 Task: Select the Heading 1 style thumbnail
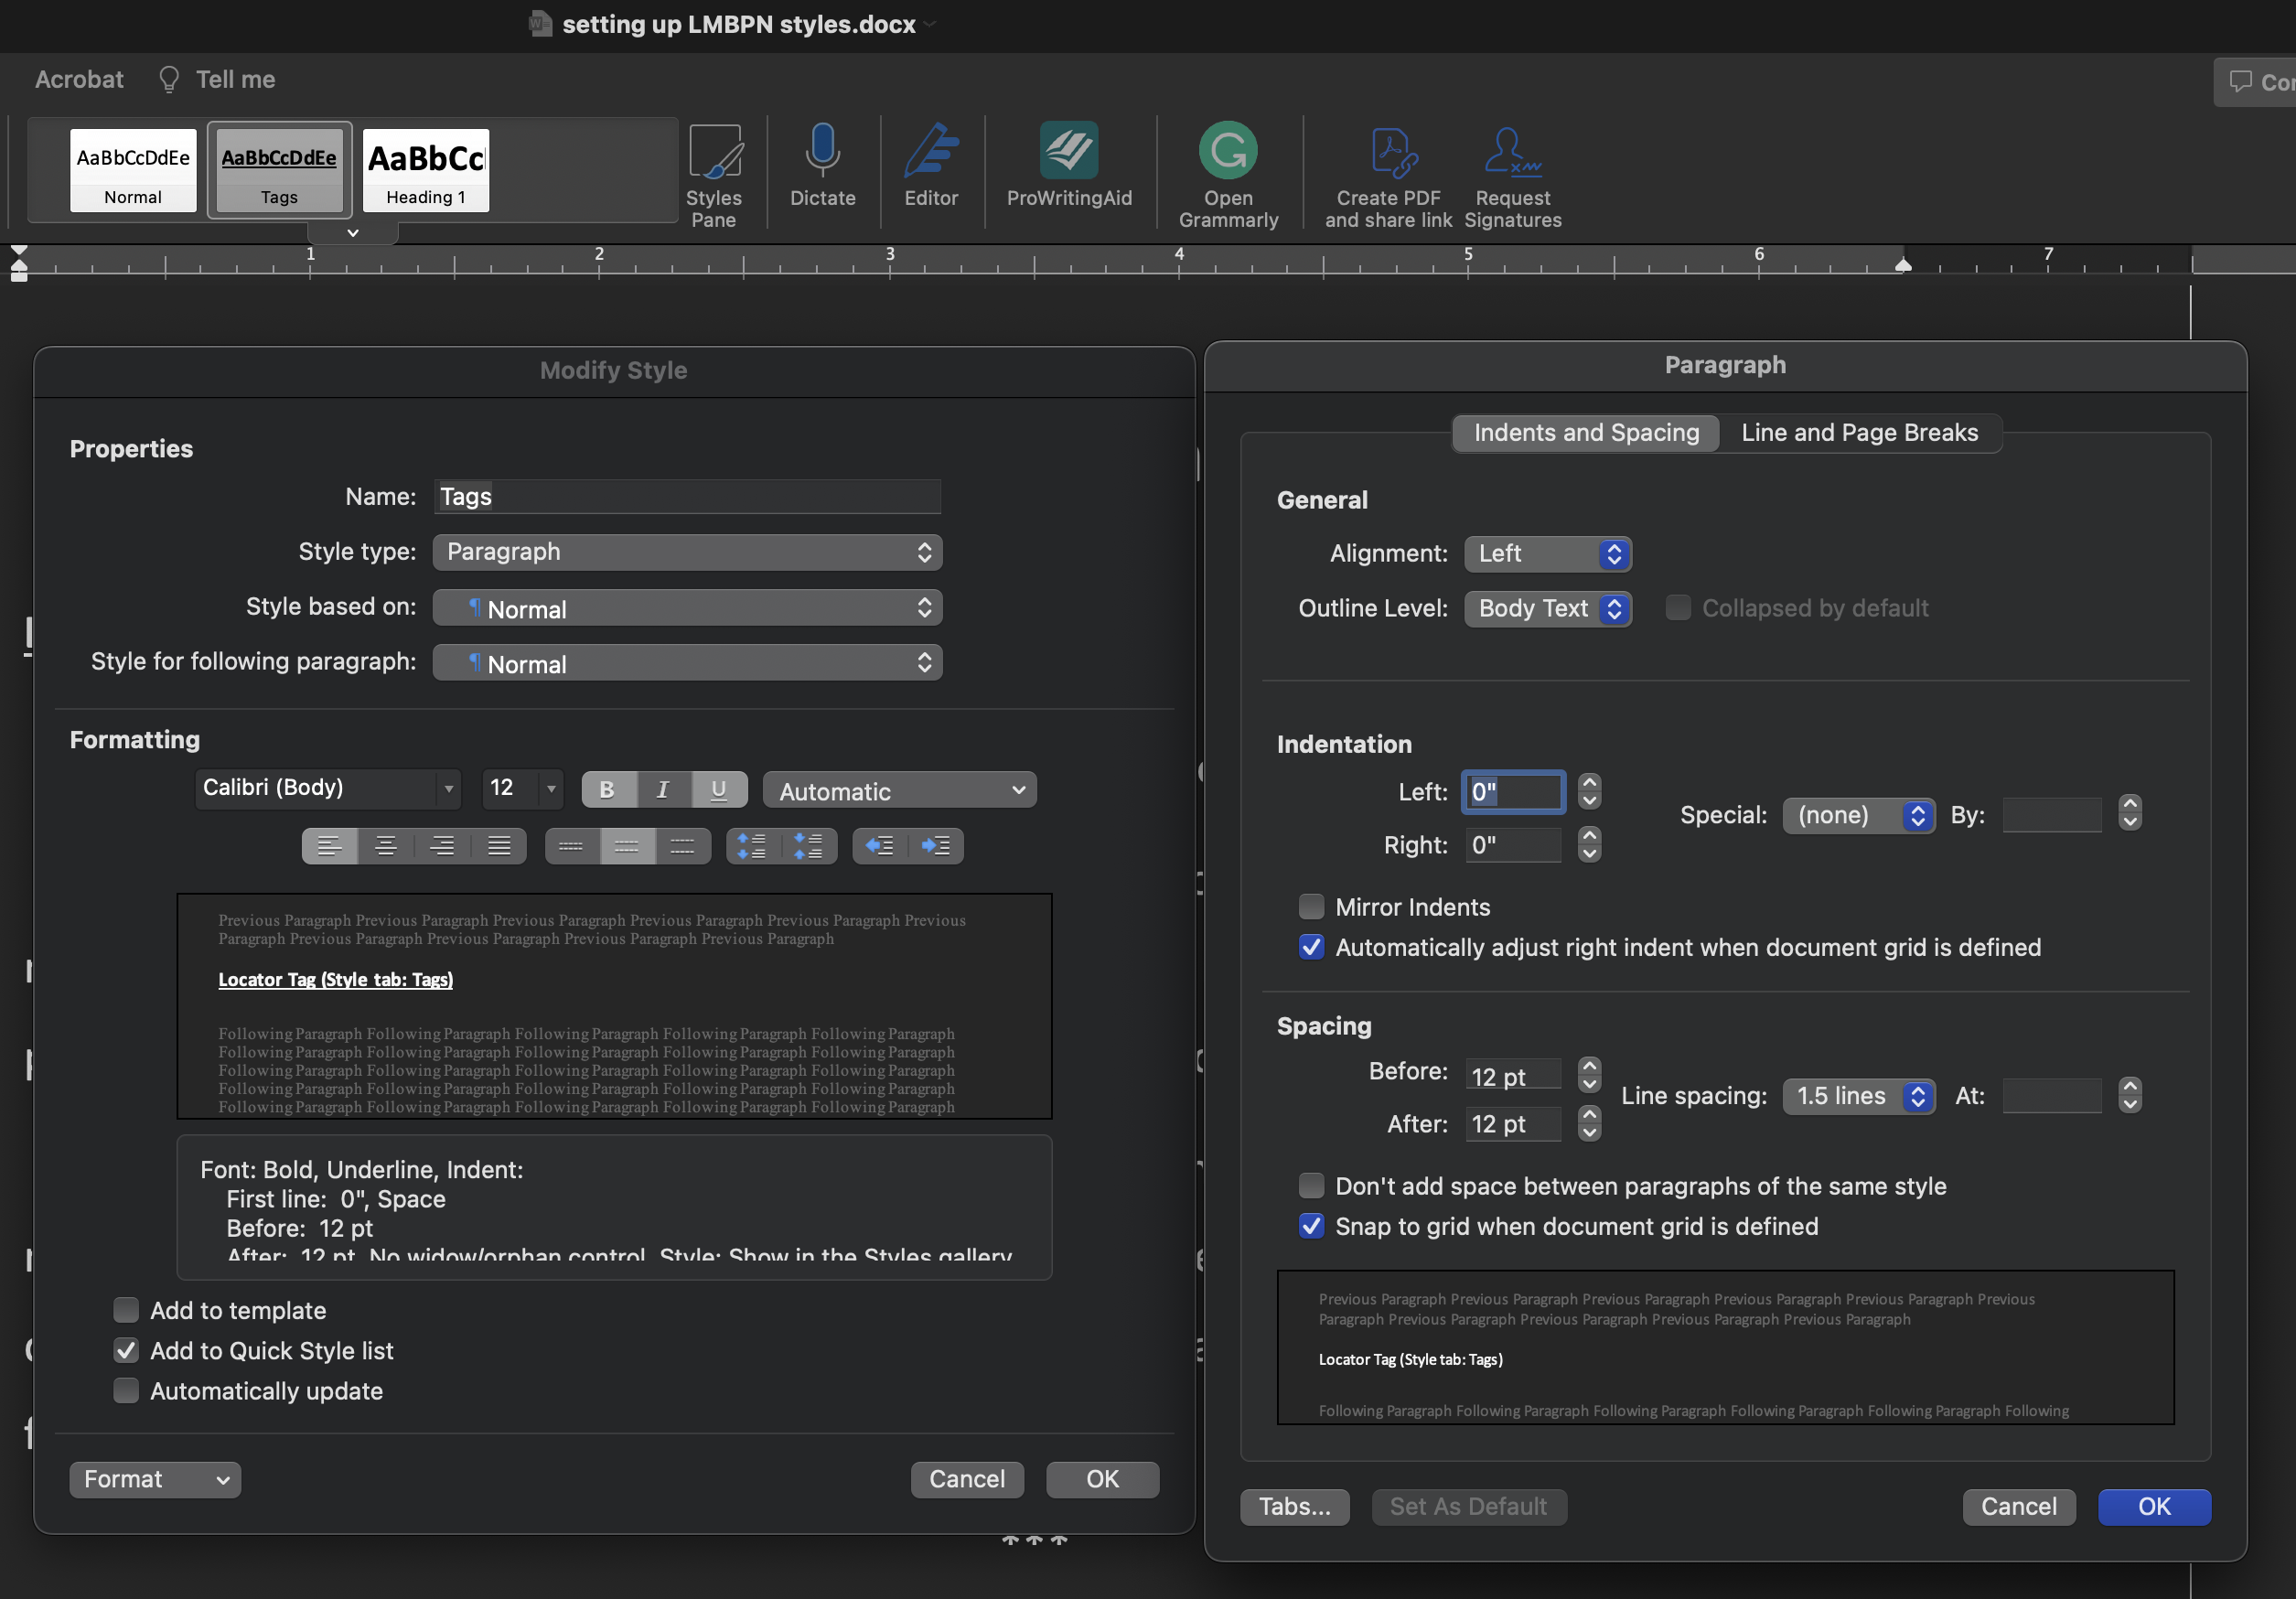click(426, 170)
